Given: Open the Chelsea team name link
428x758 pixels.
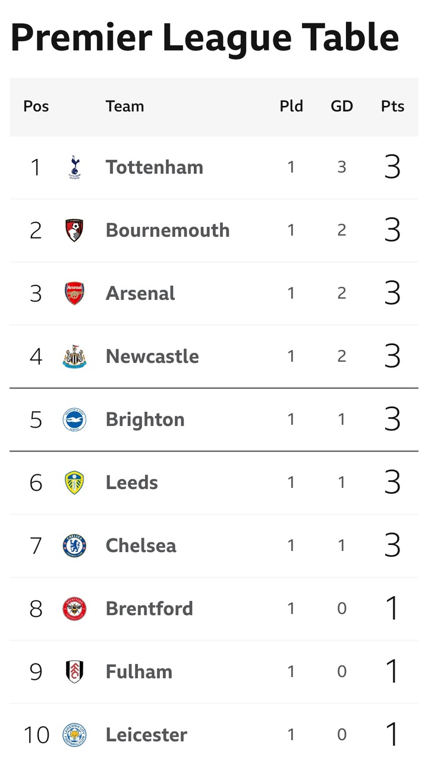Looking at the screenshot, I should [x=141, y=546].
